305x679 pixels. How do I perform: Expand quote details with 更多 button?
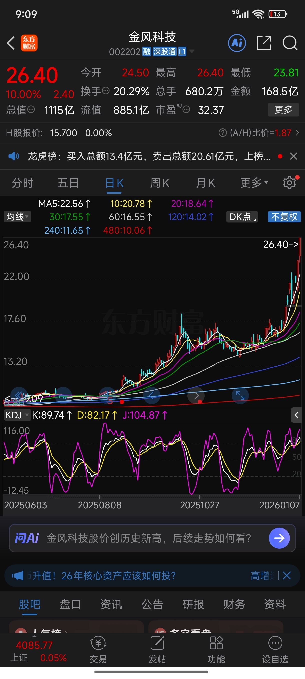click(283, 109)
